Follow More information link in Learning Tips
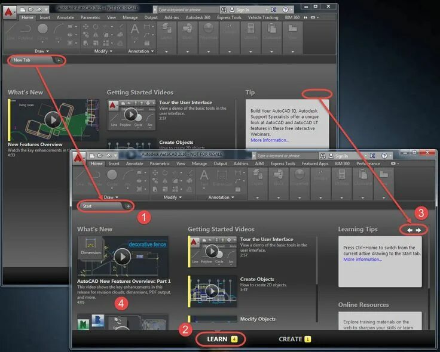Viewport: 440px width, 352px height. pyautogui.click(x=362, y=260)
